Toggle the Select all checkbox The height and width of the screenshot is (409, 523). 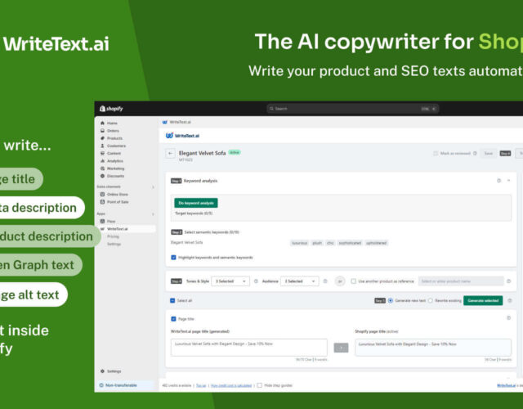(x=171, y=300)
